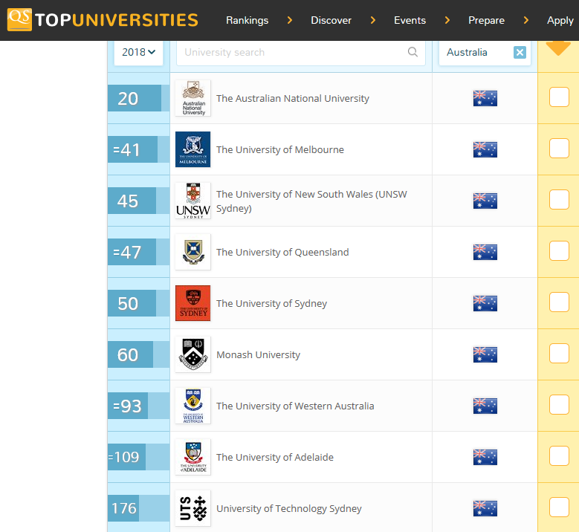Open The University of Melbourne link
The width and height of the screenshot is (579, 532).
click(280, 150)
